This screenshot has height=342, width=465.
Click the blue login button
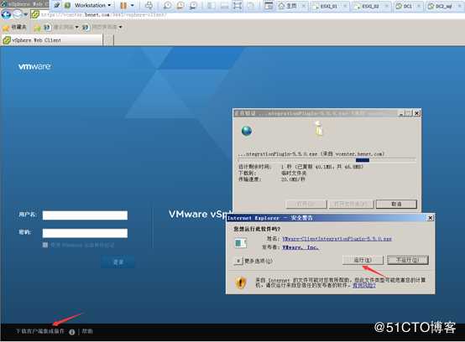point(118,262)
